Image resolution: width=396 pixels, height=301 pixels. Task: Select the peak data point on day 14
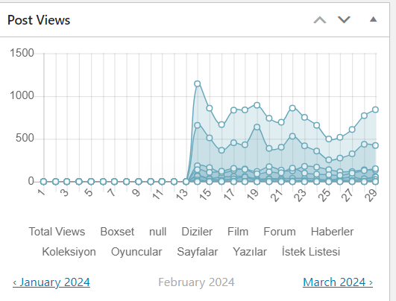[198, 83]
